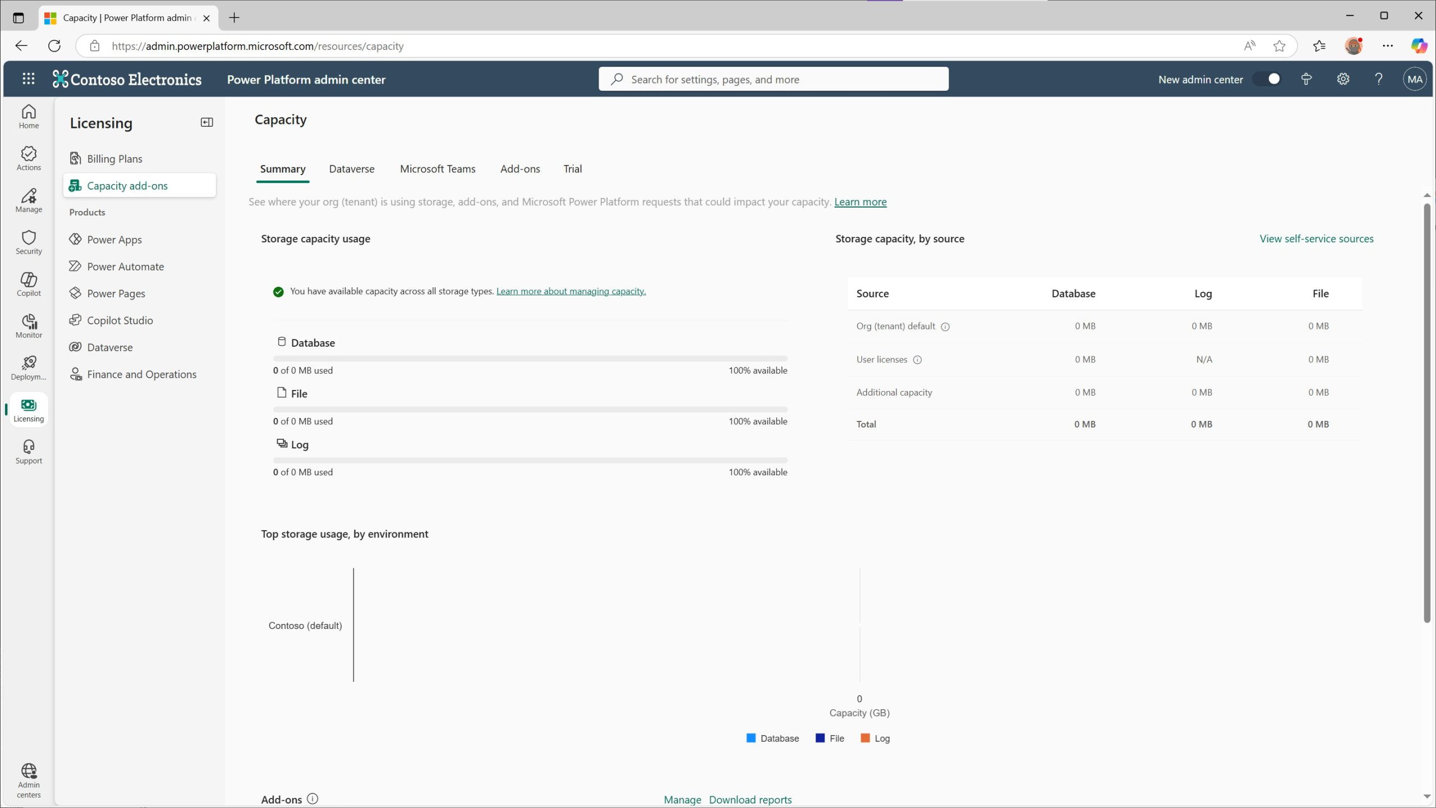Select Capacity add-ons menu item

[x=140, y=186]
